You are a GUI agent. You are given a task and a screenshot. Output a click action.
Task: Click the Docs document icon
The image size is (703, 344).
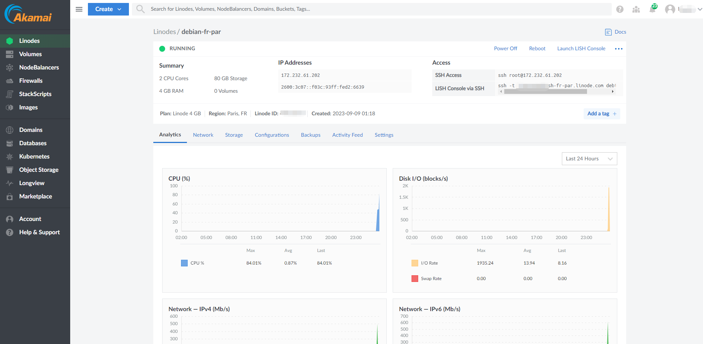(x=608, y=32)
